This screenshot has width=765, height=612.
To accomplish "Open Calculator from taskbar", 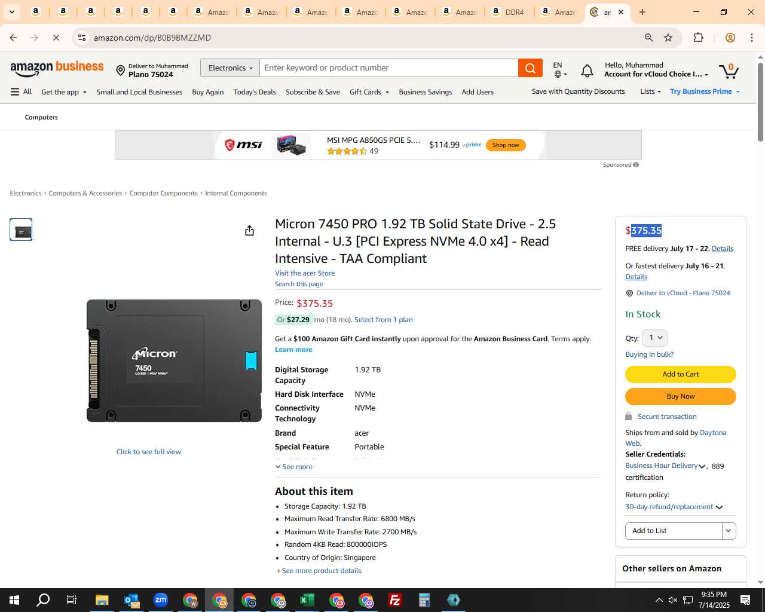I will 424,600.
